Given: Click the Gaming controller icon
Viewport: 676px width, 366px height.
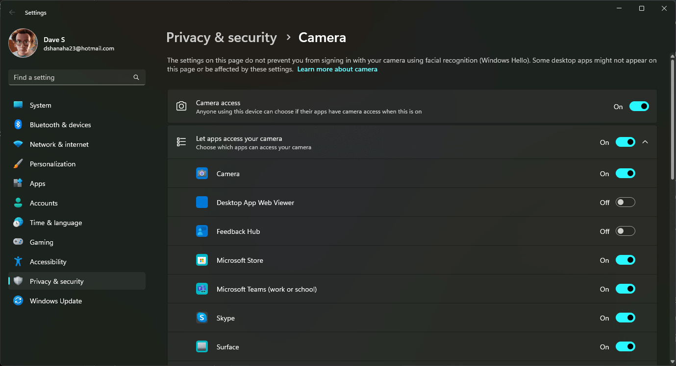Looking at the screenshot, I should tap(18, 242).
